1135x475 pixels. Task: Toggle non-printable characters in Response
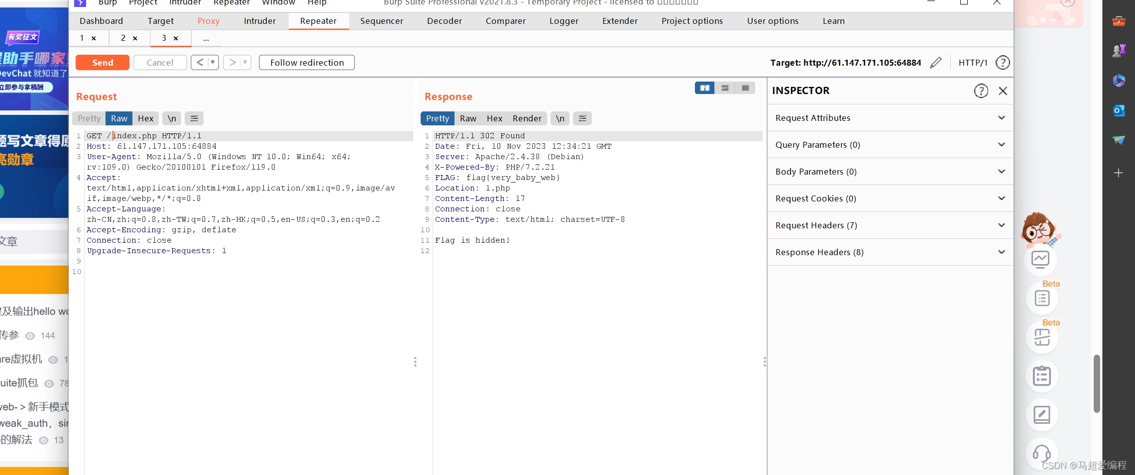(560, 118)
